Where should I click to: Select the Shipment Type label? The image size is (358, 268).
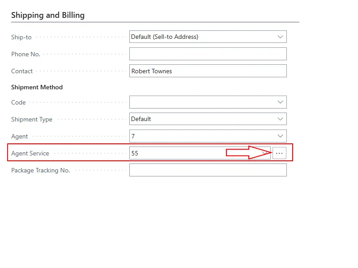[32, 119]
